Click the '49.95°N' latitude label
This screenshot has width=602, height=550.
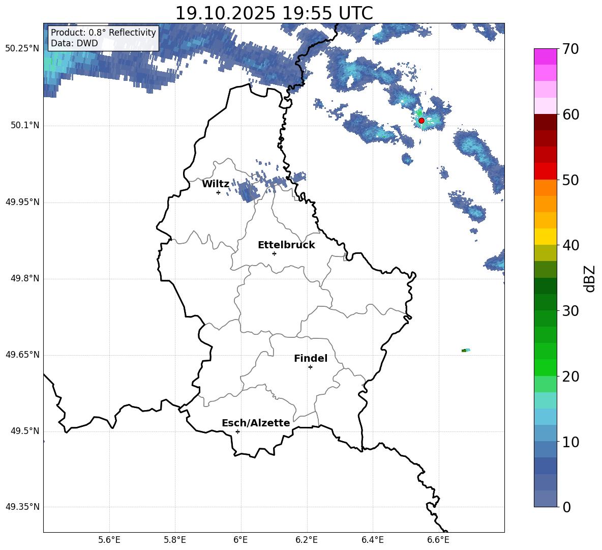tap(22, 202)
